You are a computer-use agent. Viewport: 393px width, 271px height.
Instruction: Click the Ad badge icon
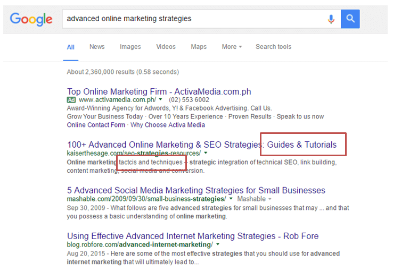[71, 100]
